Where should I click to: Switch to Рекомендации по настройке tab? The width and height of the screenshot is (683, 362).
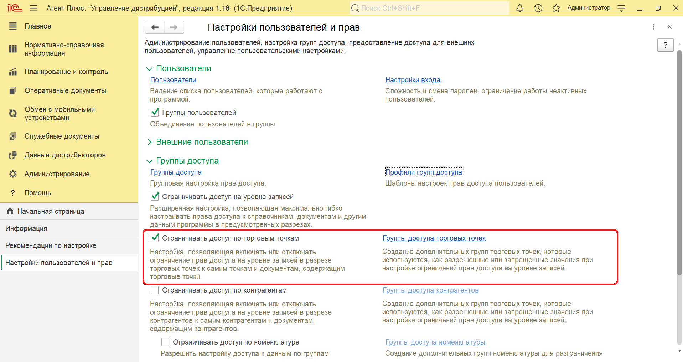click(69, 245)
